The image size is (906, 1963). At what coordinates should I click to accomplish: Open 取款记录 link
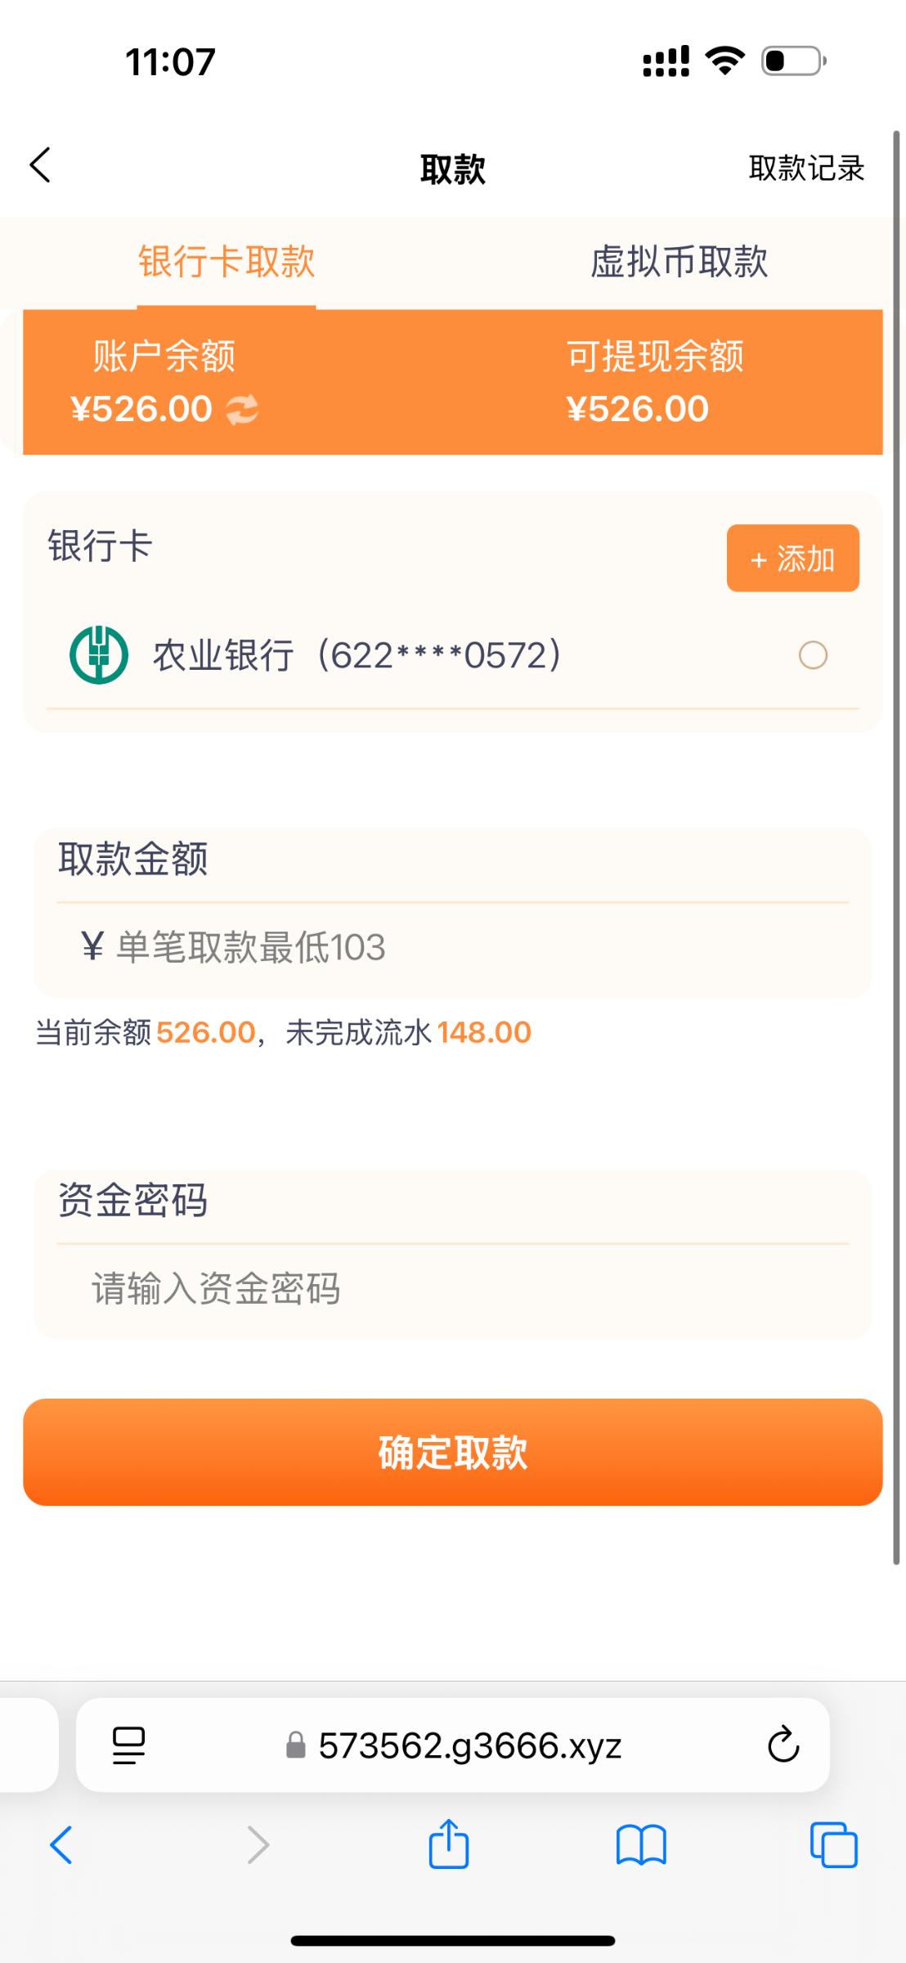click(806, 168)
